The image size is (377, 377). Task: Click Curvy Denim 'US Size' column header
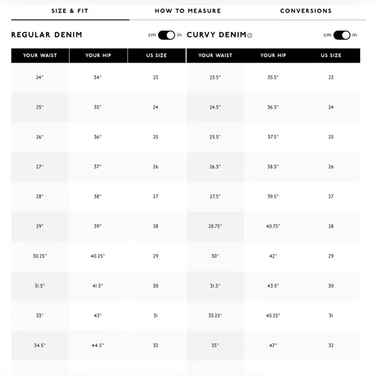pos(331,55)
